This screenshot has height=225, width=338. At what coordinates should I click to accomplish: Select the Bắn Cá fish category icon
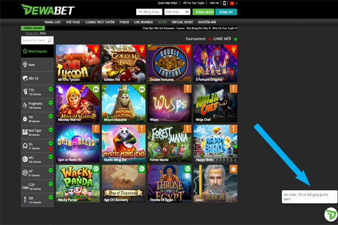25,78
